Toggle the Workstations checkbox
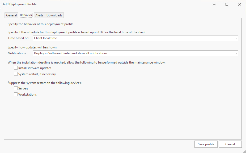Image resolution: width=246 pixels, height=153 pixels. [x=16, y=94]
